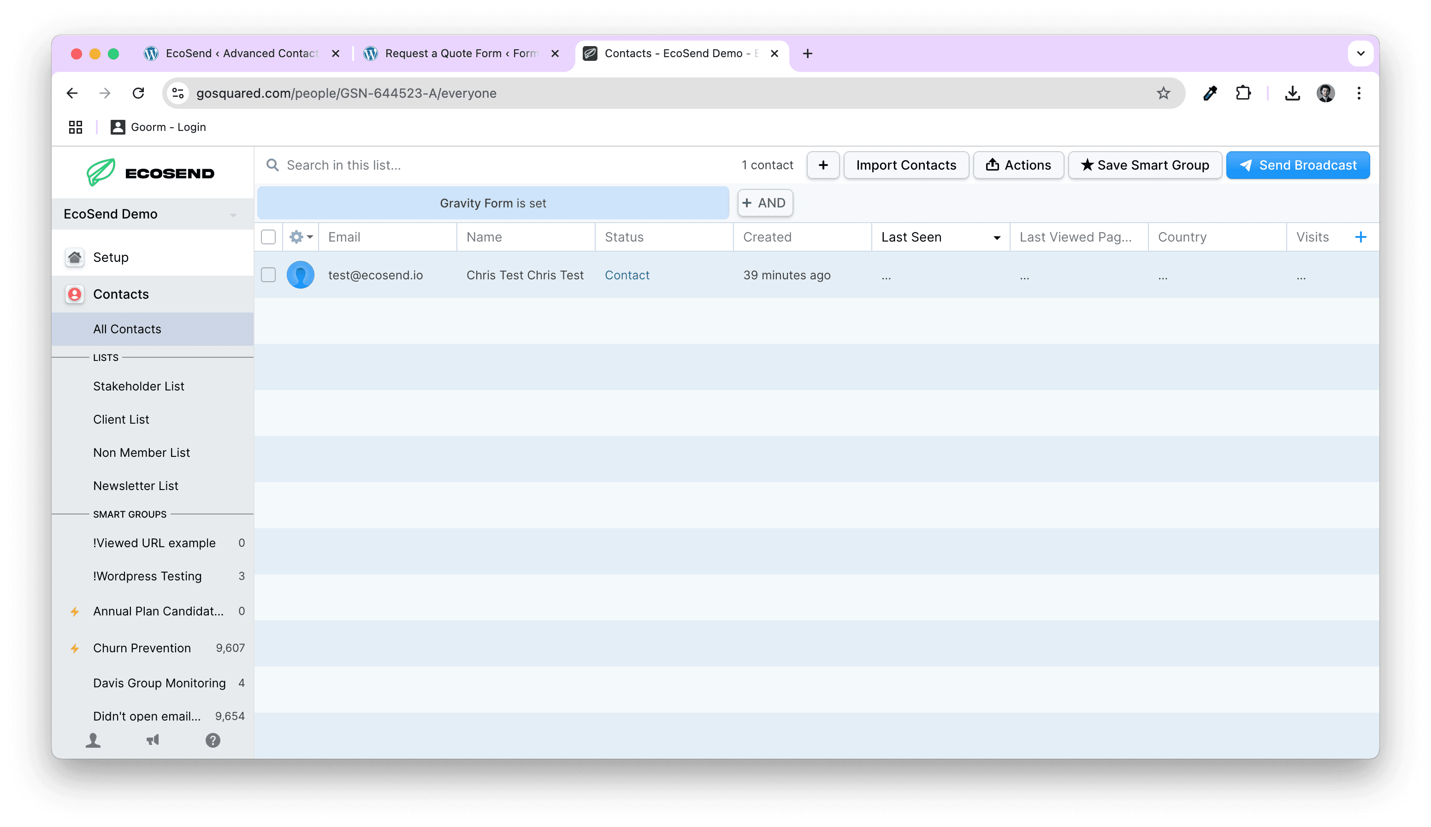
Task: Click the blue add column plus
Action: (x=1360, y=237)
